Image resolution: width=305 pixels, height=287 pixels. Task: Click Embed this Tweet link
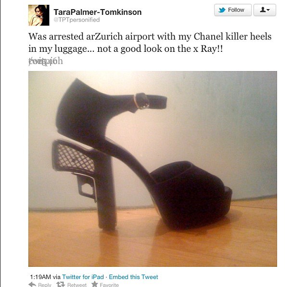[133, 277]
